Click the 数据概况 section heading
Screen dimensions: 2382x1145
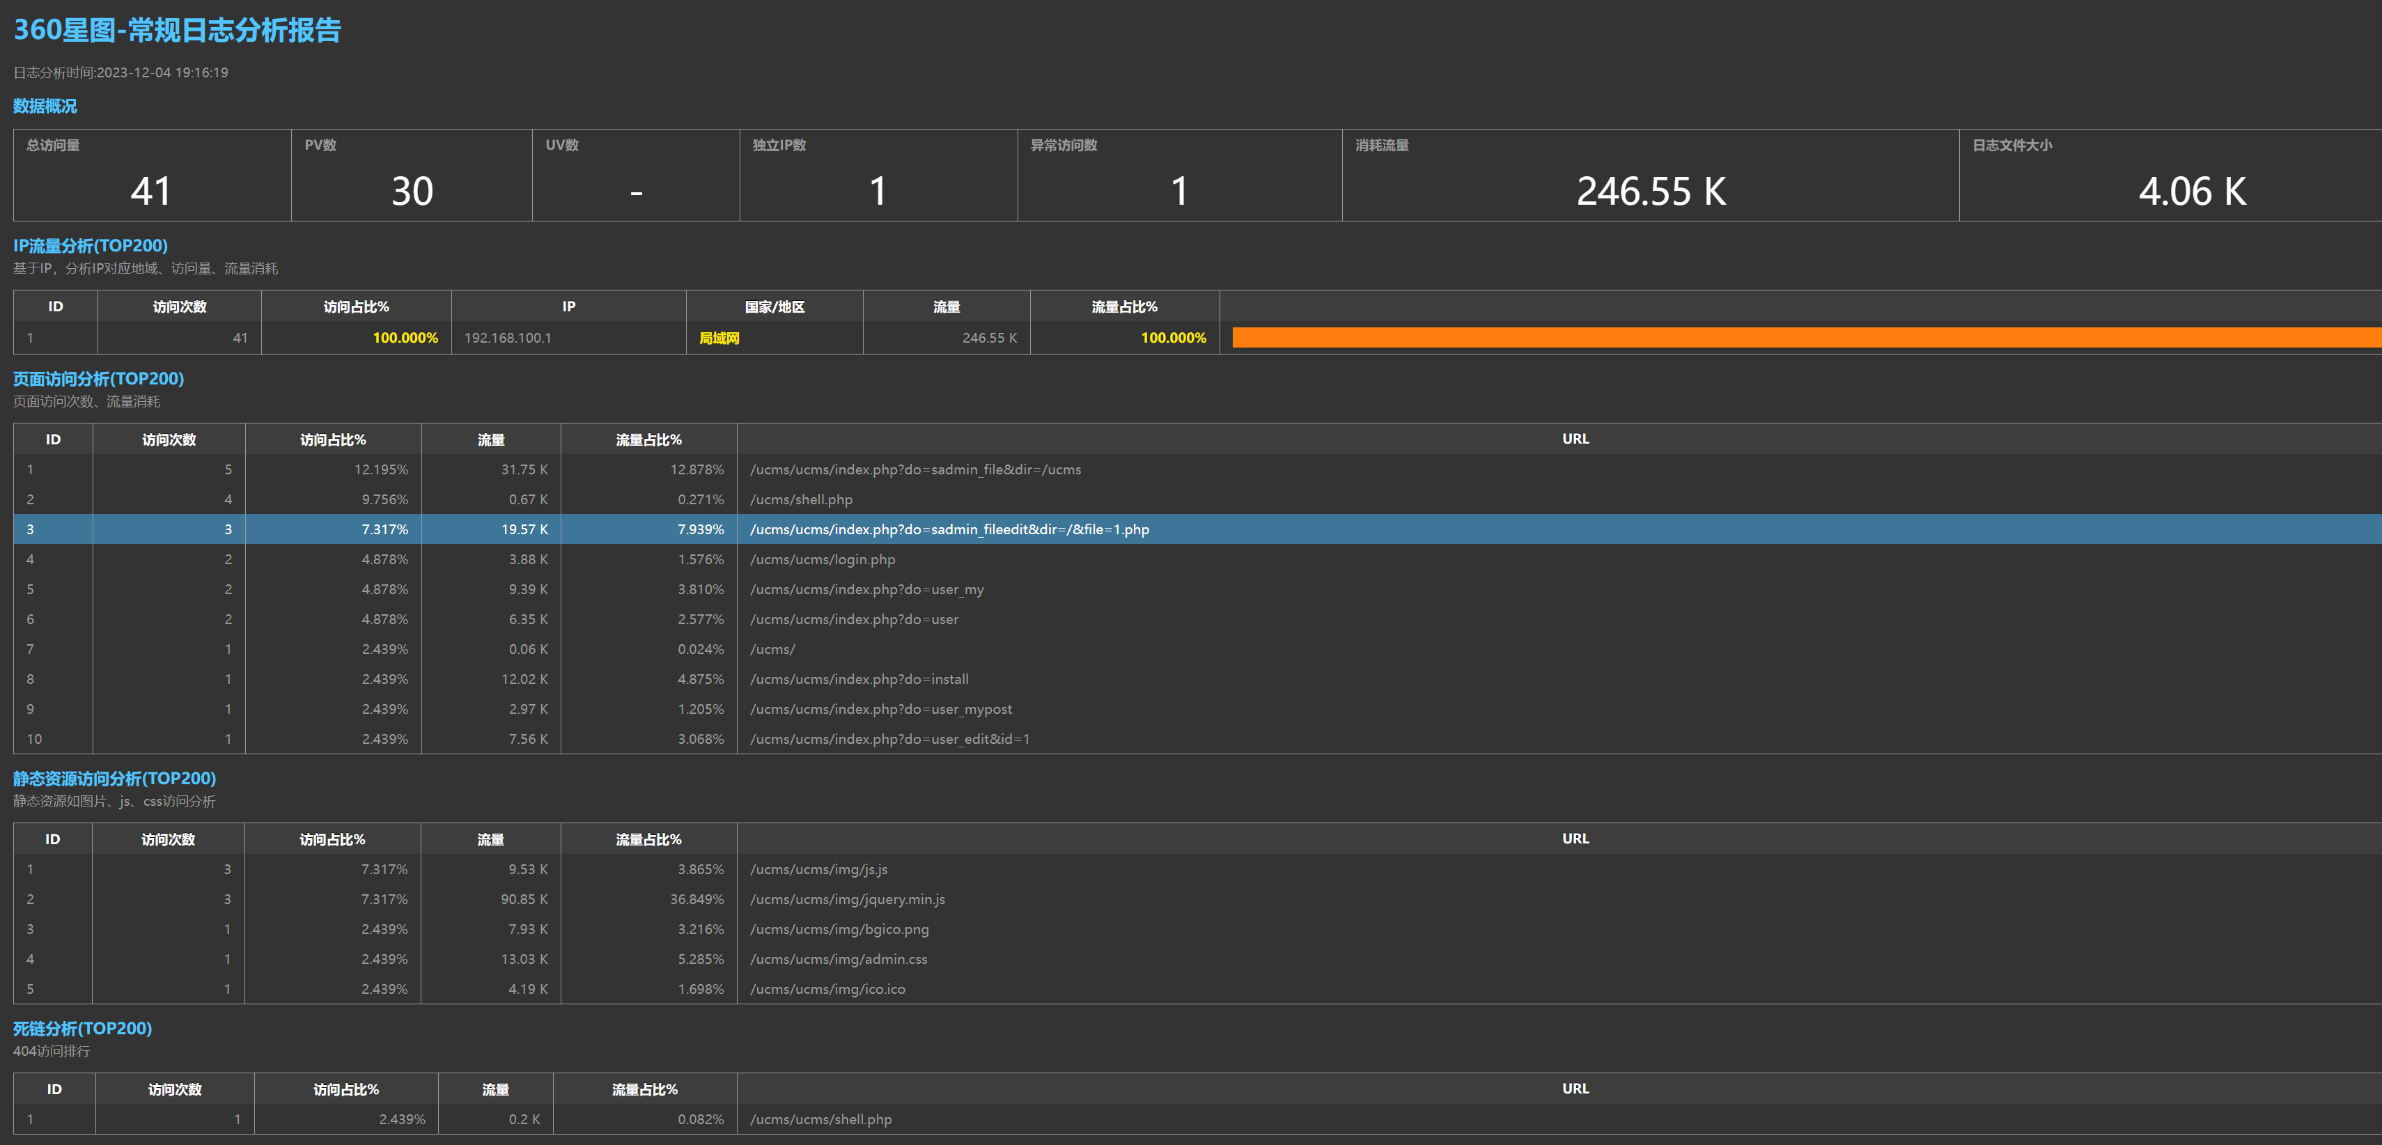pos(45,107)
